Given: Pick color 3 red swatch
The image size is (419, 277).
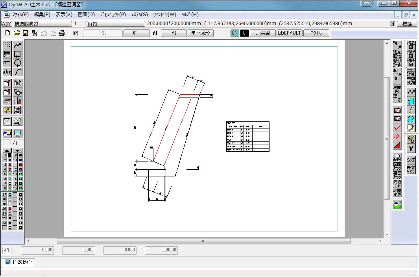Looking at the screenshot, I should pos(10,165).
